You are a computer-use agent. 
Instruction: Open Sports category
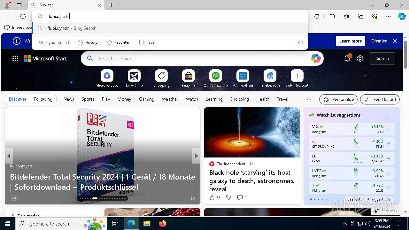[88, 99]
